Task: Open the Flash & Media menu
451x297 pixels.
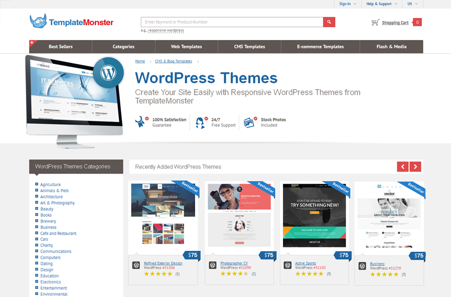Action: 391,47
